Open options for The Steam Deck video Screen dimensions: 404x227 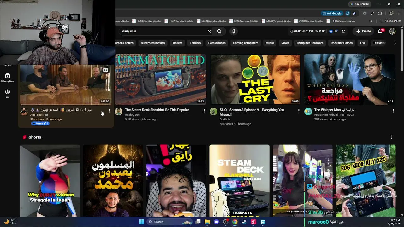point(204,111)
